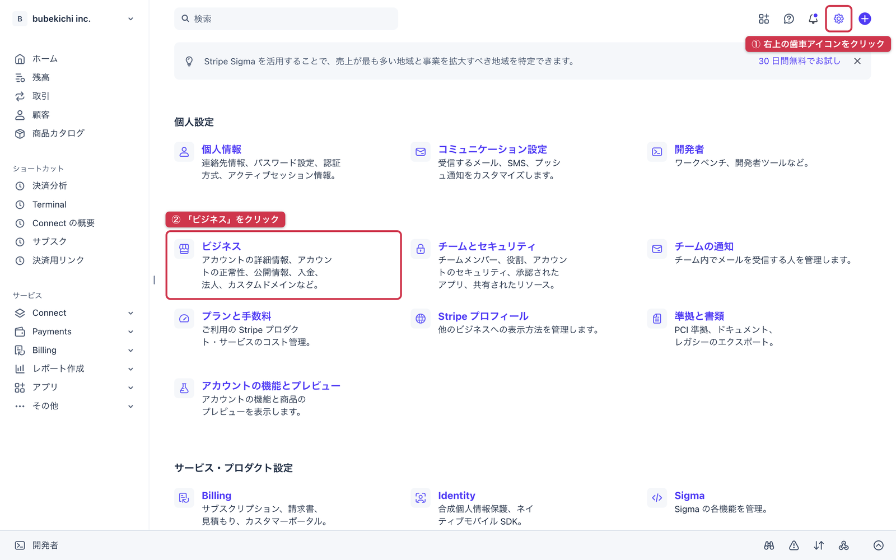
Task: Open 残高 in sidebar
Action: pos(41,77)
